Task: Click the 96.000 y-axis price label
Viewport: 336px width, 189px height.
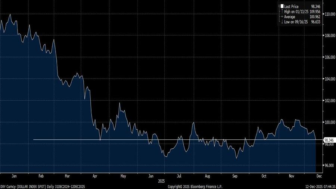Action: [330, 166]
